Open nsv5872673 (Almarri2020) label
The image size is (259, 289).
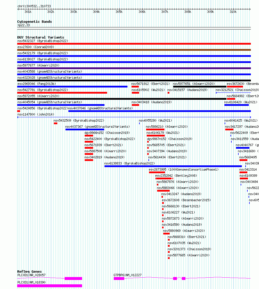183,218
